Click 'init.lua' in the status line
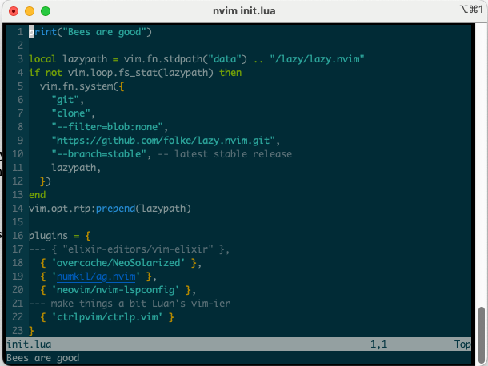The image size is (488, 366). coord(29,344)
